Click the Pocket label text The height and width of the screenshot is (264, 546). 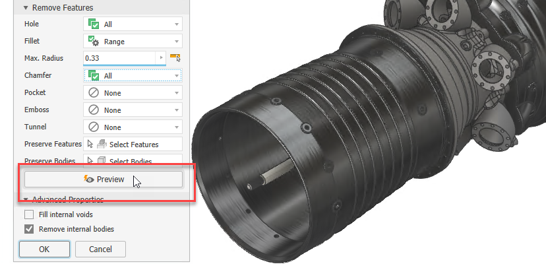(x=35, y=92)
